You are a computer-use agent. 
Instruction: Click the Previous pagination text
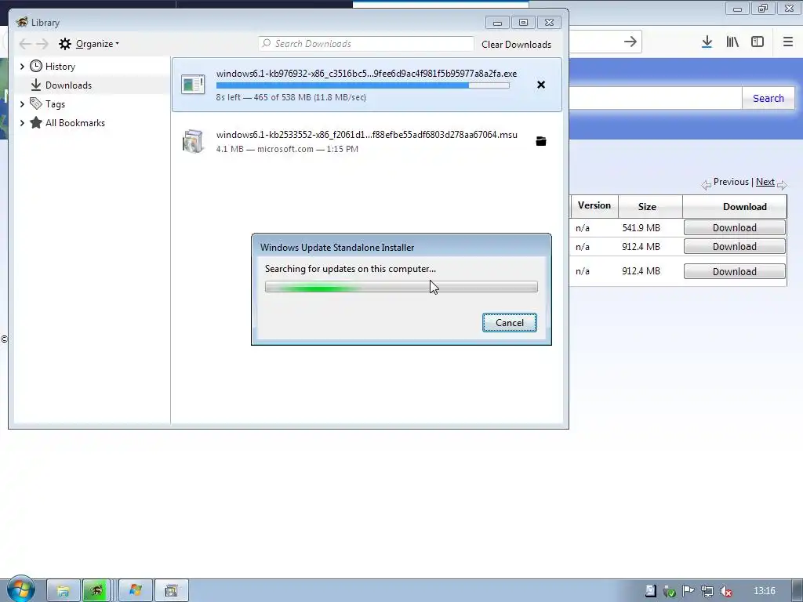(x=731, y=182)
